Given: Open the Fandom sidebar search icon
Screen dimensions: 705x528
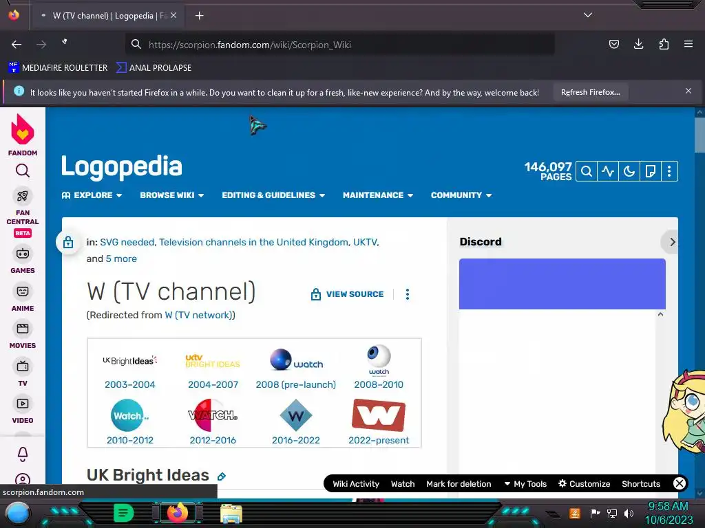Looking at the screenshot, I should [x=23, y=170].
